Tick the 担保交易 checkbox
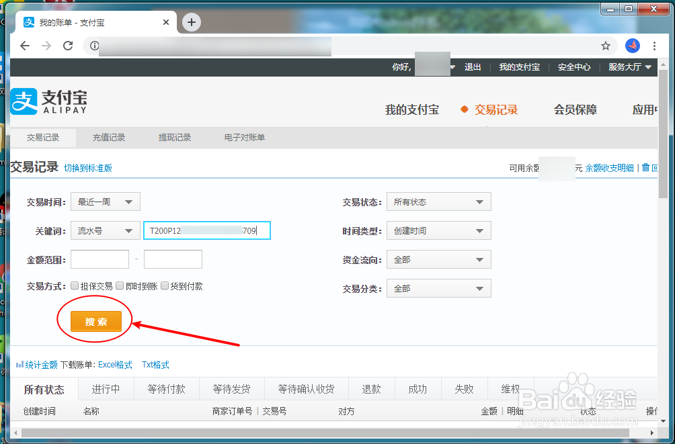The height and width of the screenshot is (444, 675). point(75,285)
